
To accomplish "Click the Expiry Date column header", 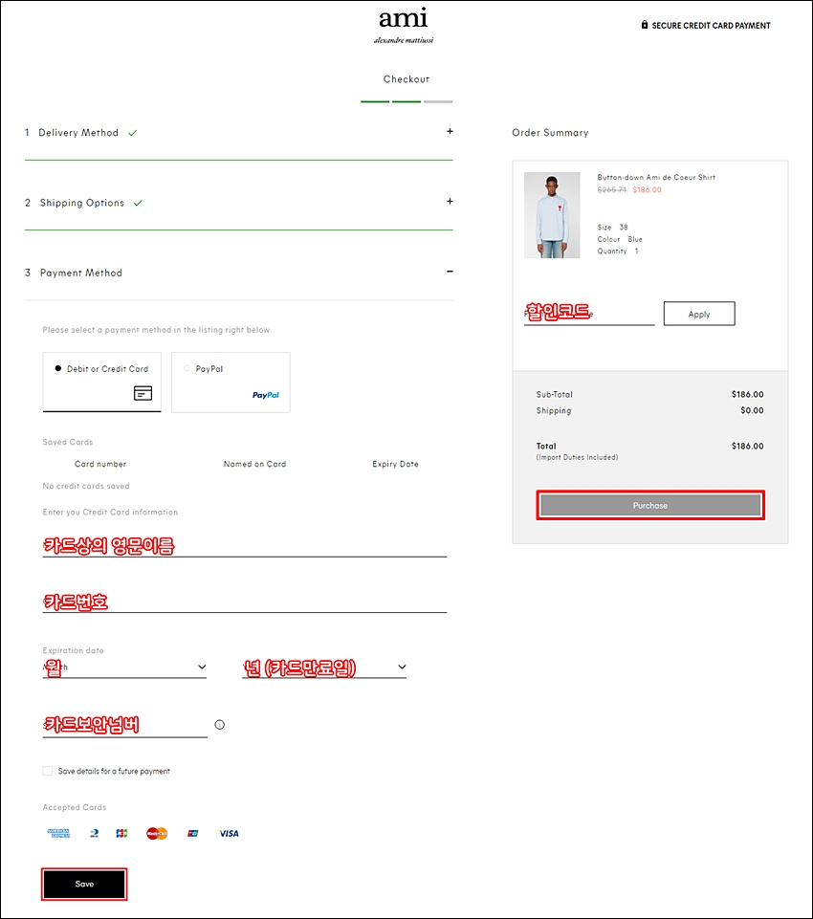I will pos(396,464).
